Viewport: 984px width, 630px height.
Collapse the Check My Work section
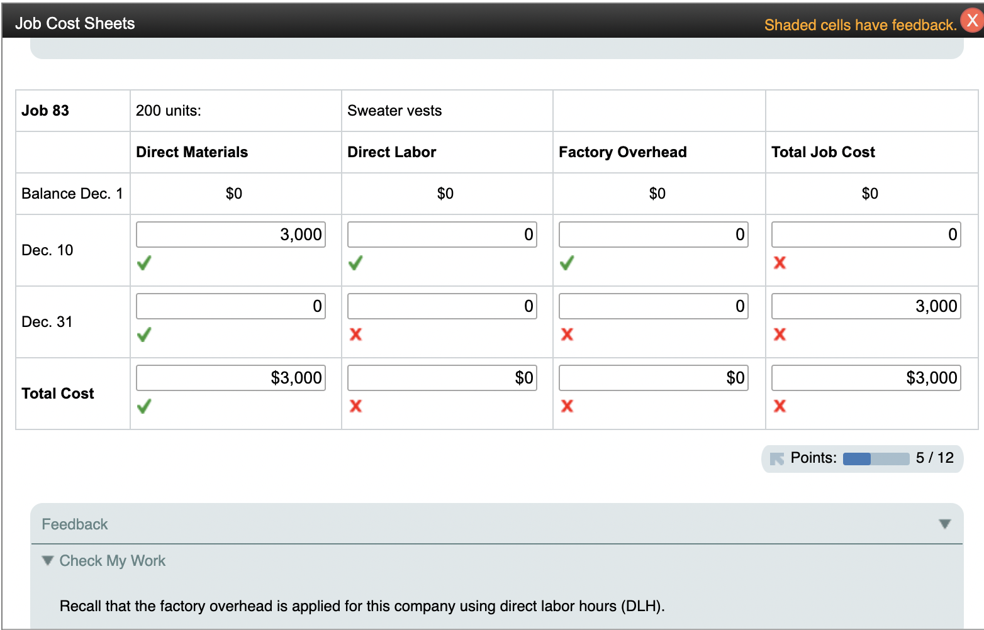[47, 560]
